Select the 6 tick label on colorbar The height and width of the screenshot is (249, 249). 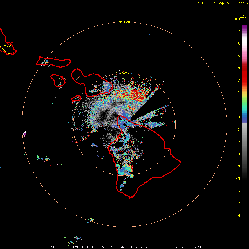[239, 43]
